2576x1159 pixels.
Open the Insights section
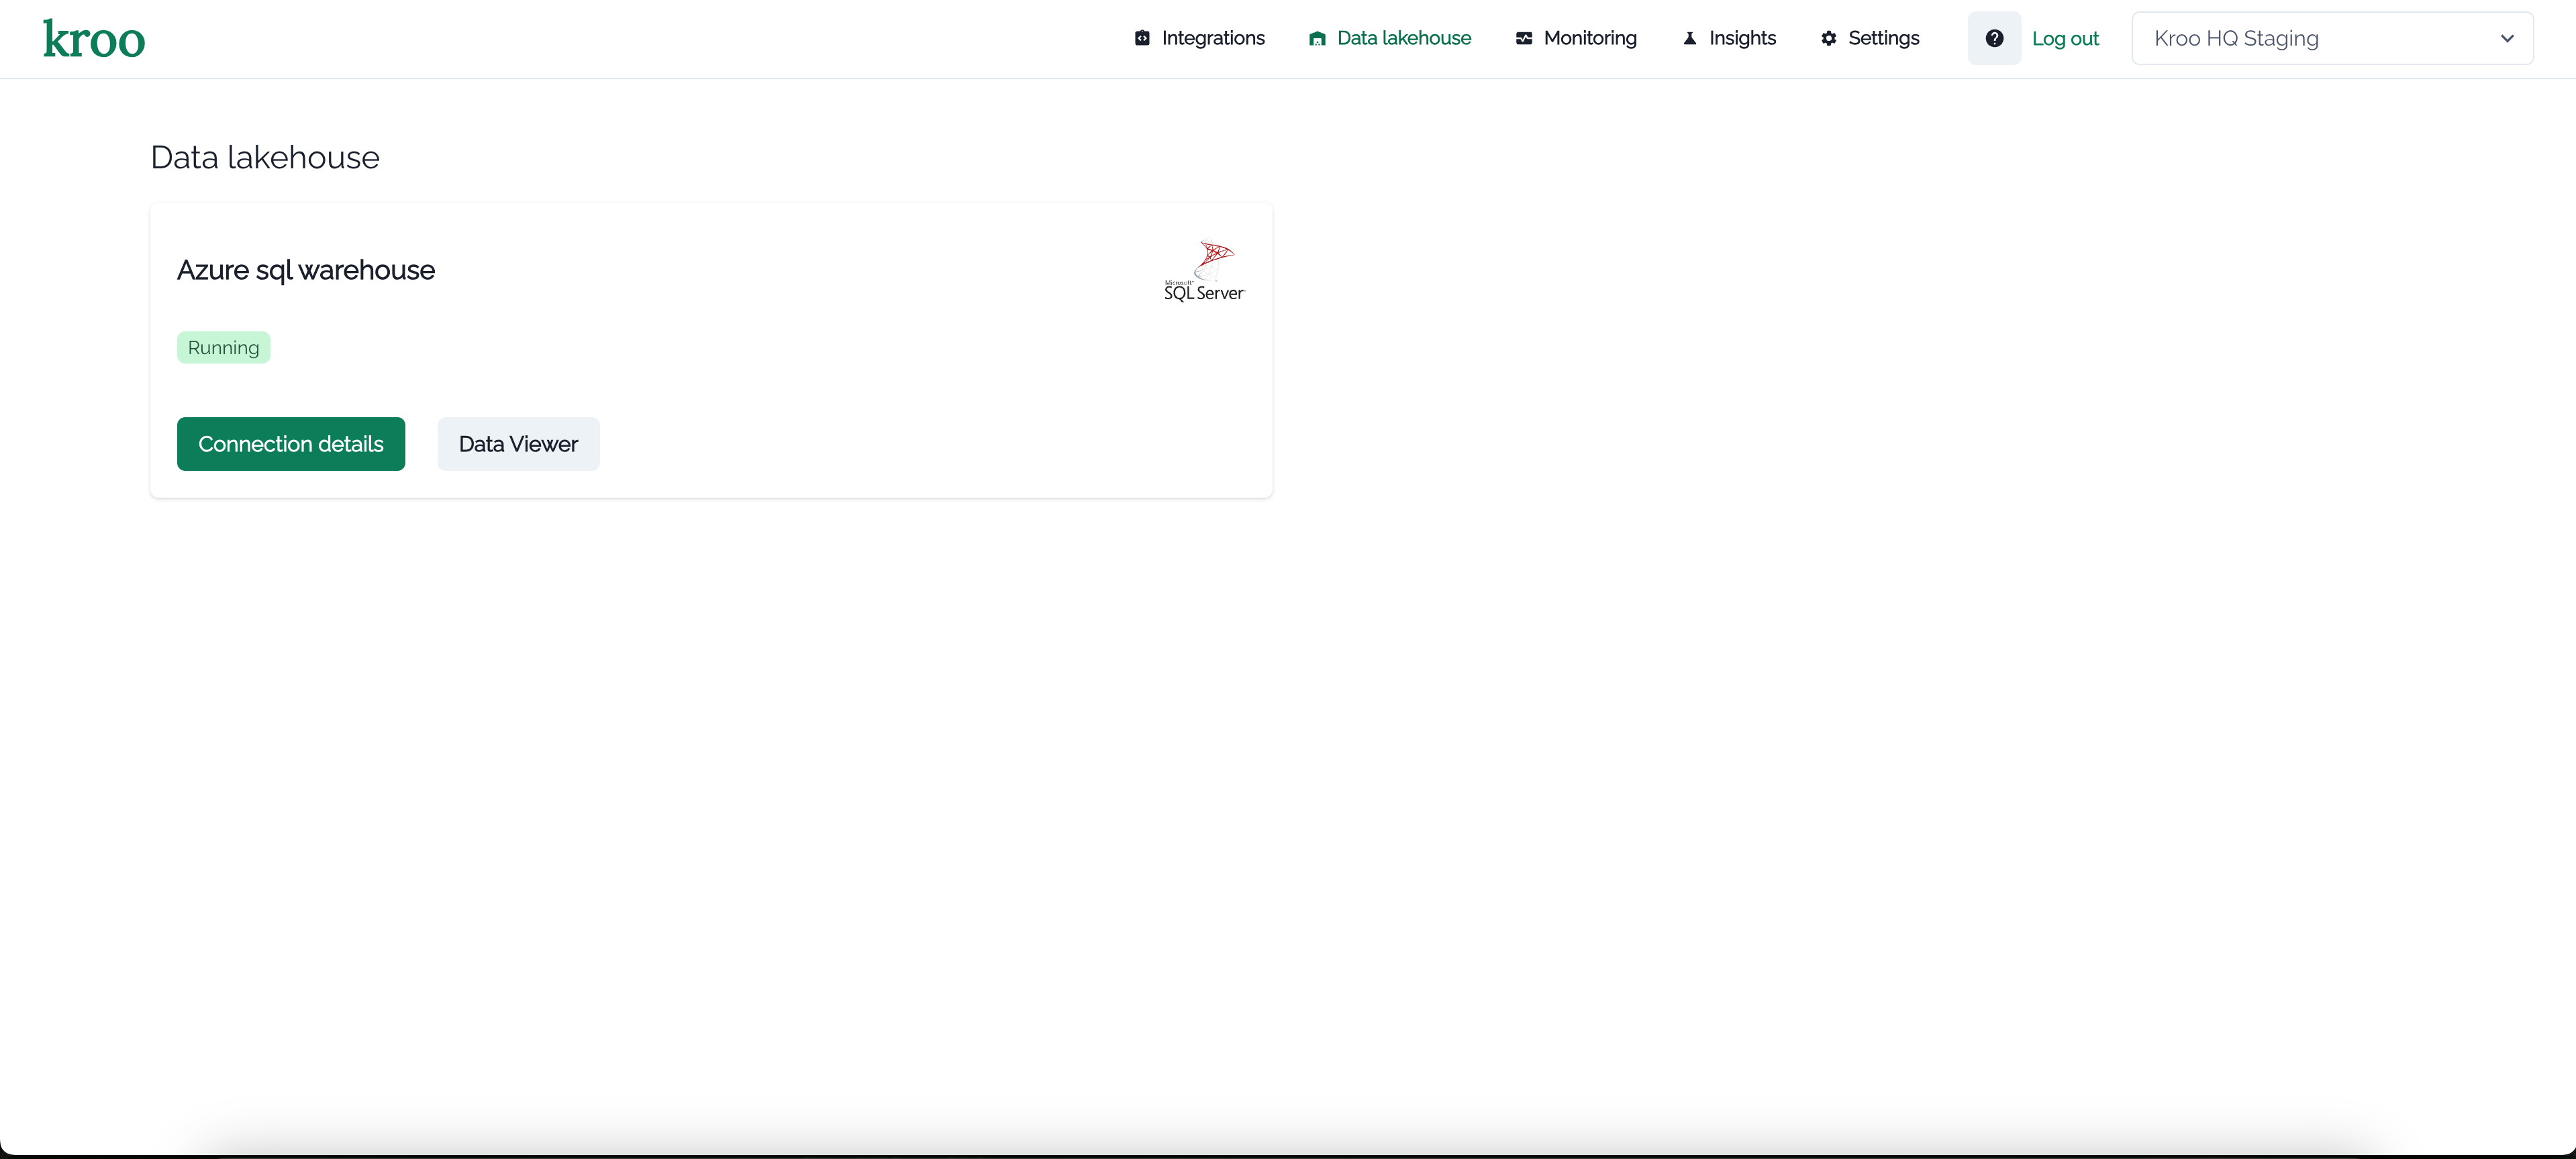pos(1741,38)
